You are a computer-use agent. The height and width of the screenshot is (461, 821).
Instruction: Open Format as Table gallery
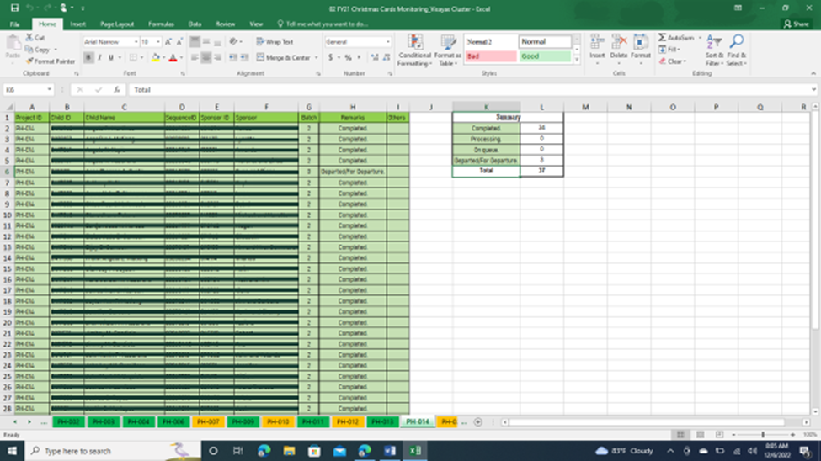[x=448, y=50]
